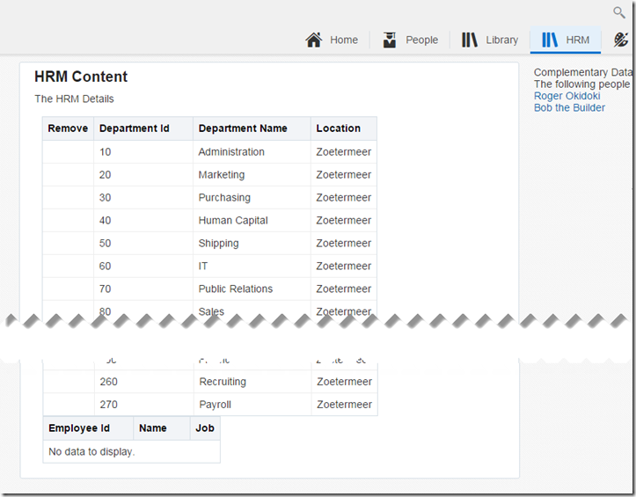Select the Recruiting department row
636x497 pixels.
223,382
